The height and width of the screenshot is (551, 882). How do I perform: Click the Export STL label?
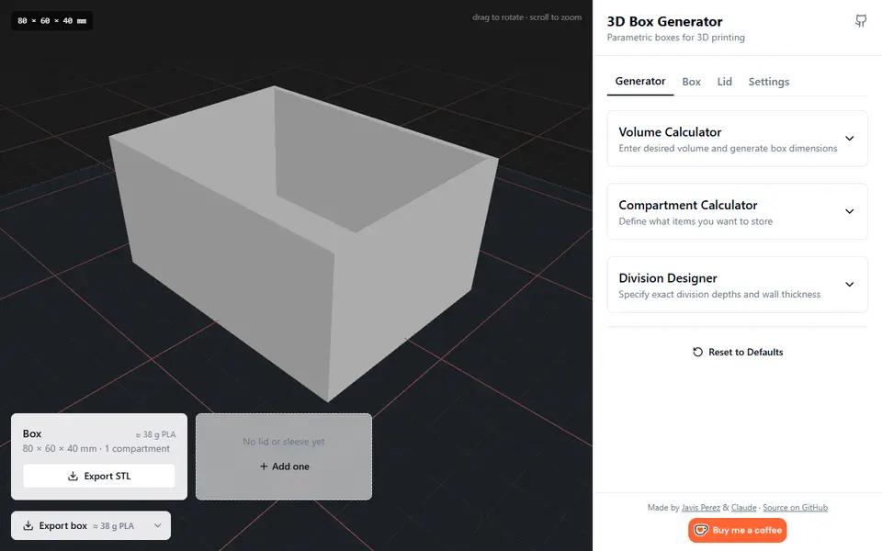pos(107,477)
